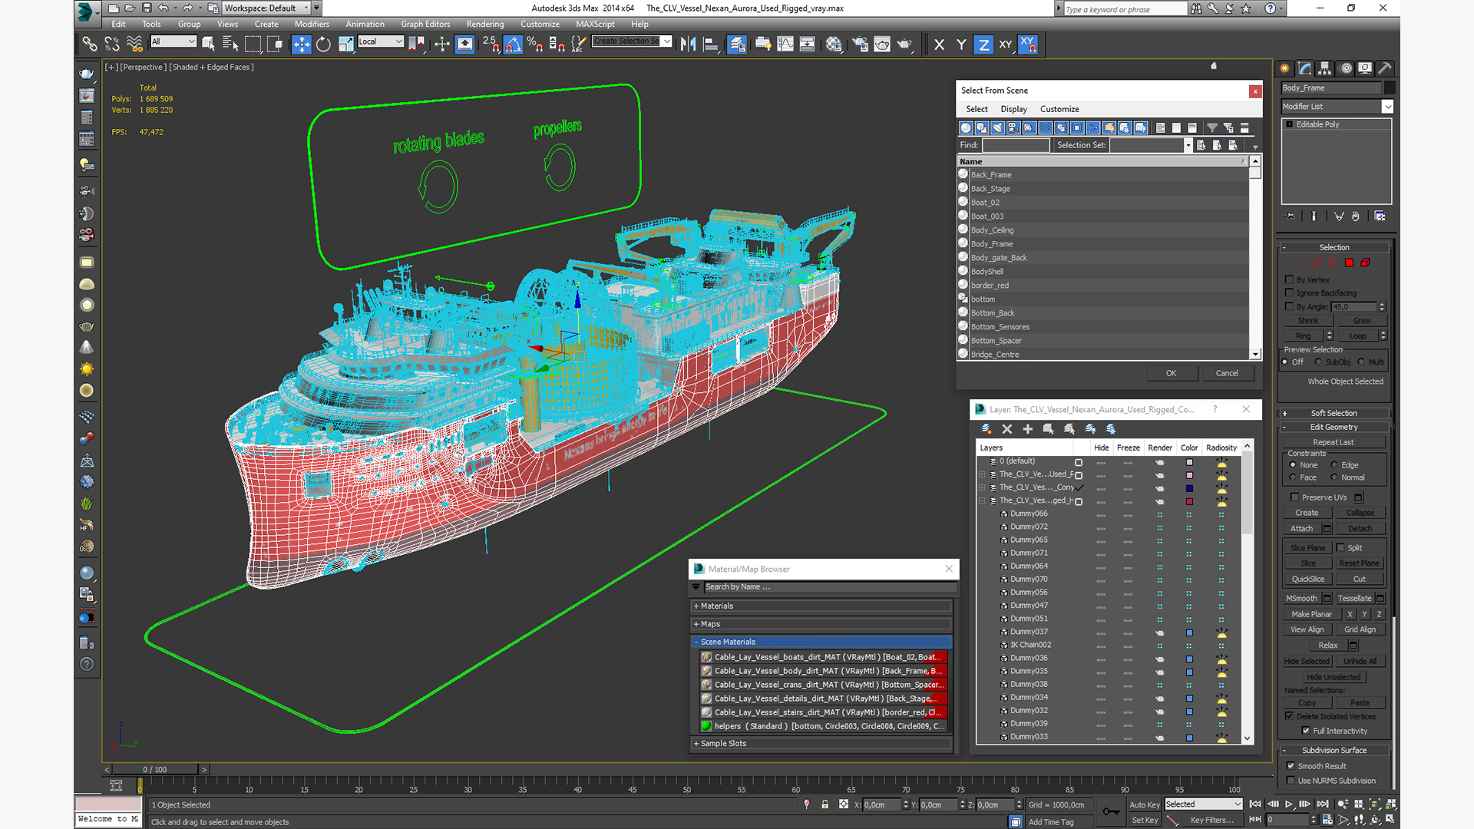
Task: Click object color swatch beside Body_Frame name
Action: pyautogui.click(x=1390, y=88)
